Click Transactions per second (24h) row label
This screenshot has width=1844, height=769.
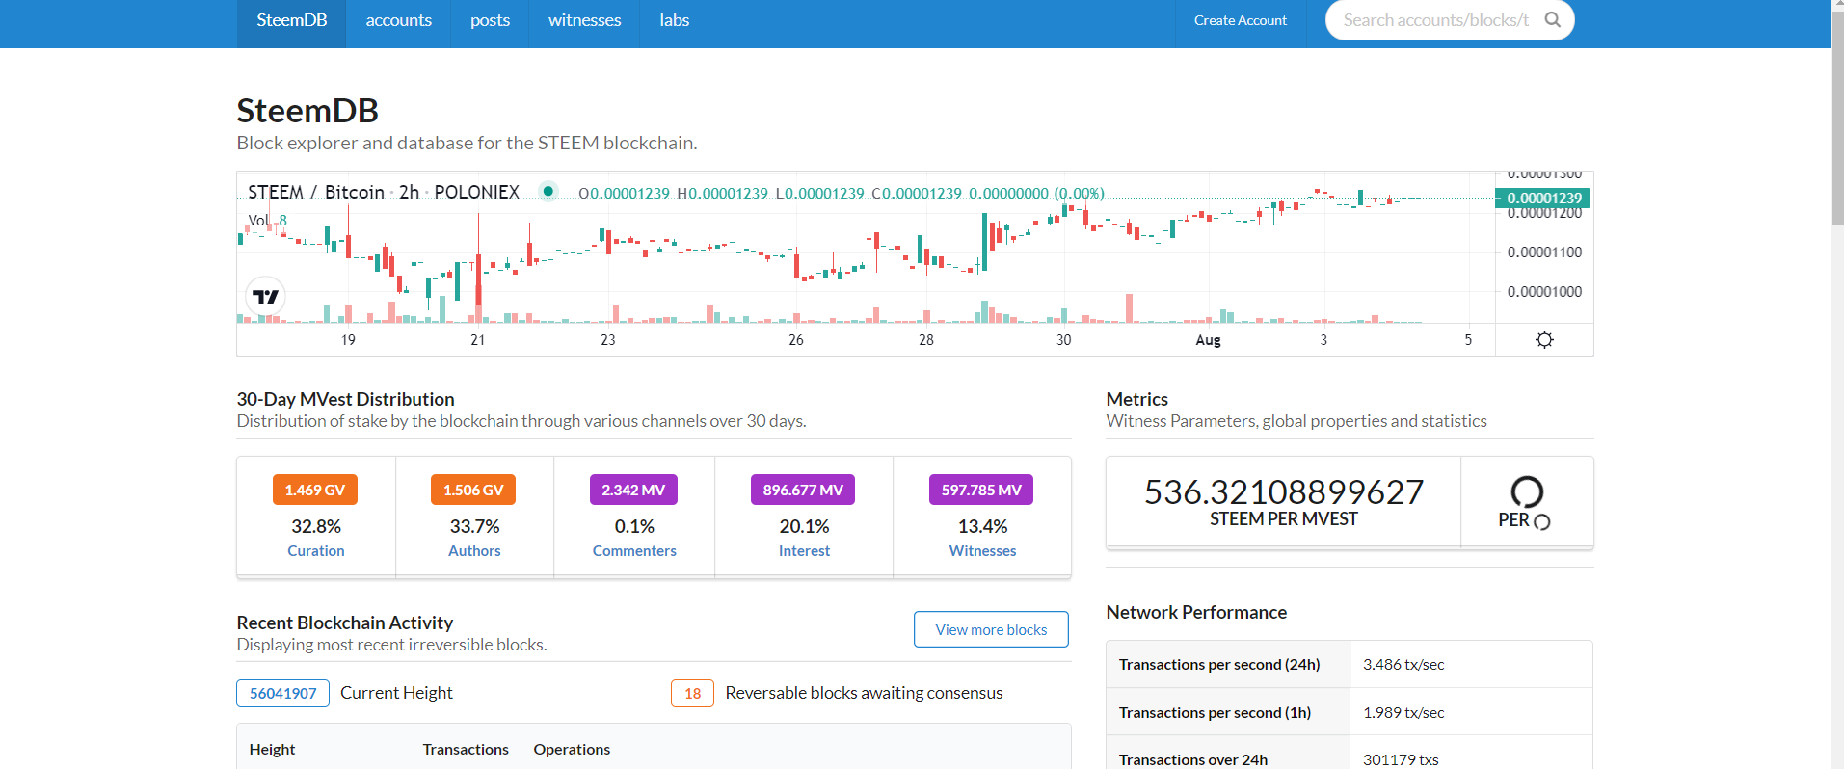click(x=1219, y=664)
